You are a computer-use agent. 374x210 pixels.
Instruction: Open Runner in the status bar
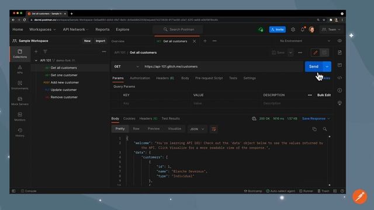[306, 191]
